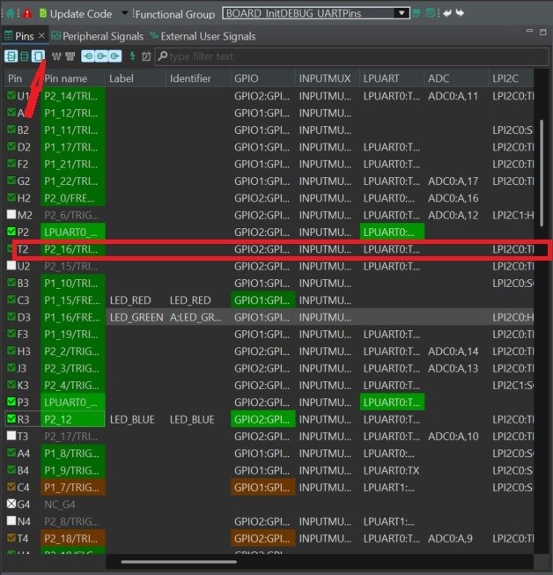Switch to External User Signals tab
Image resolution: width=553 pixels, height=575 pixels.
point(203,36)
